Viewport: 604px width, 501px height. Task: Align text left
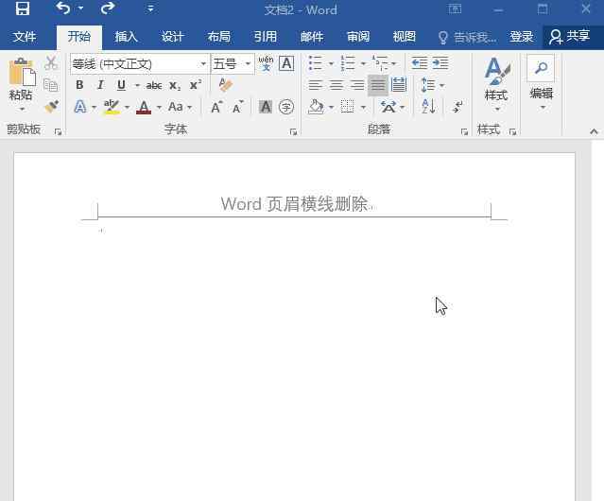point(315,85)
